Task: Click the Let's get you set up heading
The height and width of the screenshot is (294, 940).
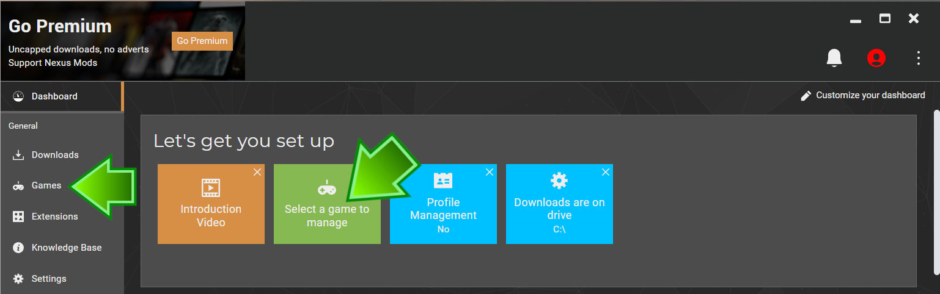Action: tap(244, 141)
